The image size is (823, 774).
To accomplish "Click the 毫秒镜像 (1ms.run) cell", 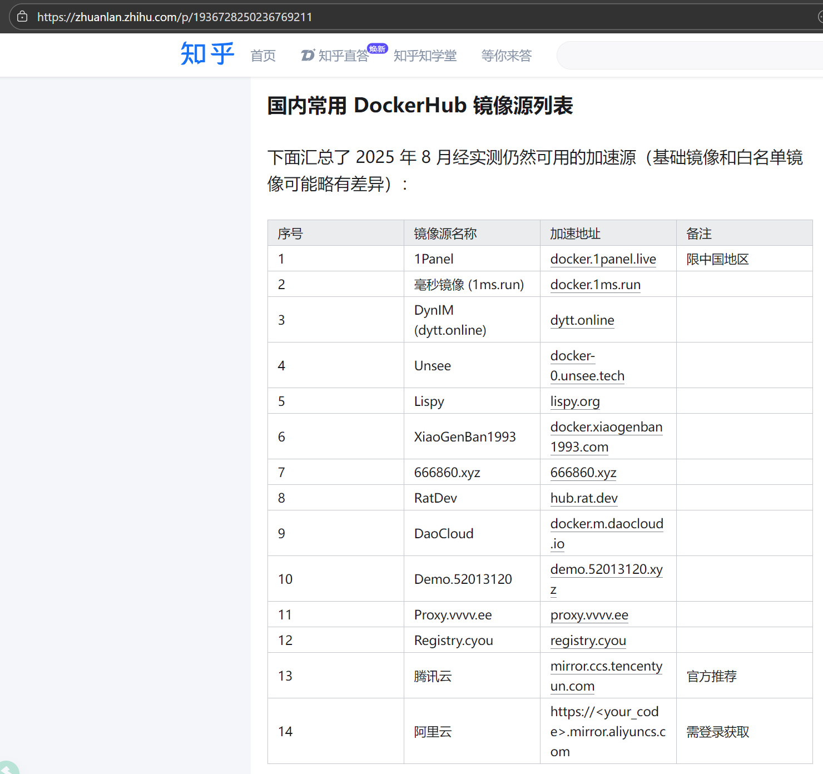I will pos(472,285).
